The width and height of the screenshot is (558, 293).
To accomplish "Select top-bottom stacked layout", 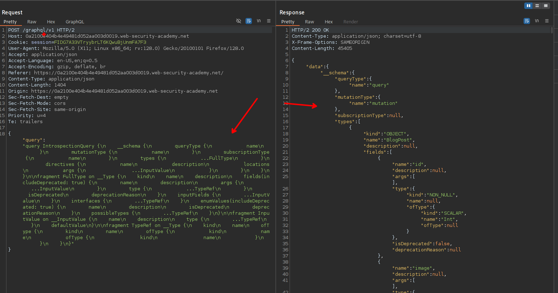I will pyautogui.click(x=537, y=6).
